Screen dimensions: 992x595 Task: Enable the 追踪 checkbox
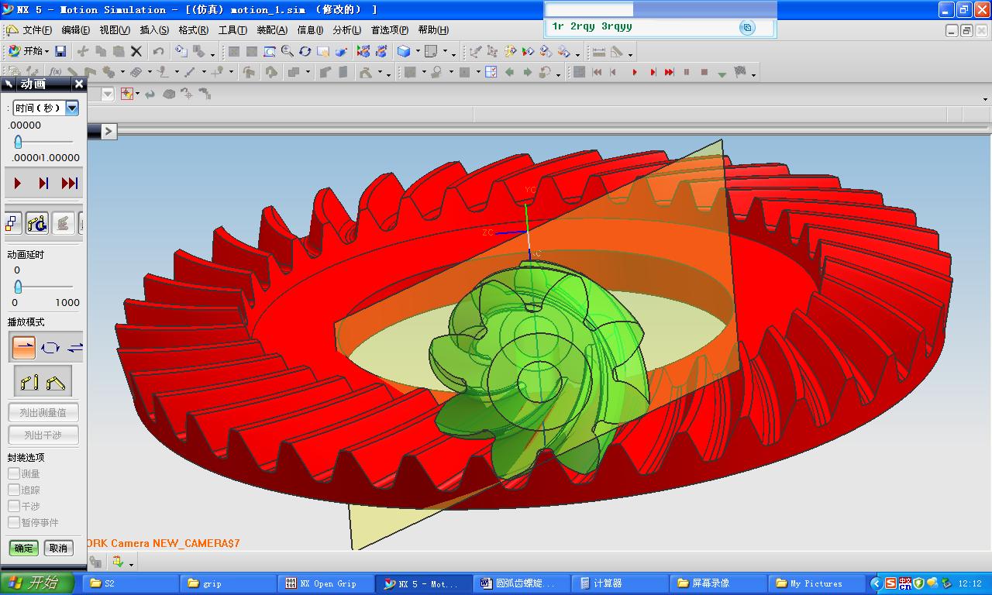point(14,490)
